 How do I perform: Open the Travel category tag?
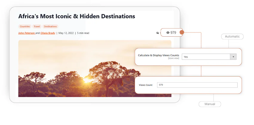(37, 26)
